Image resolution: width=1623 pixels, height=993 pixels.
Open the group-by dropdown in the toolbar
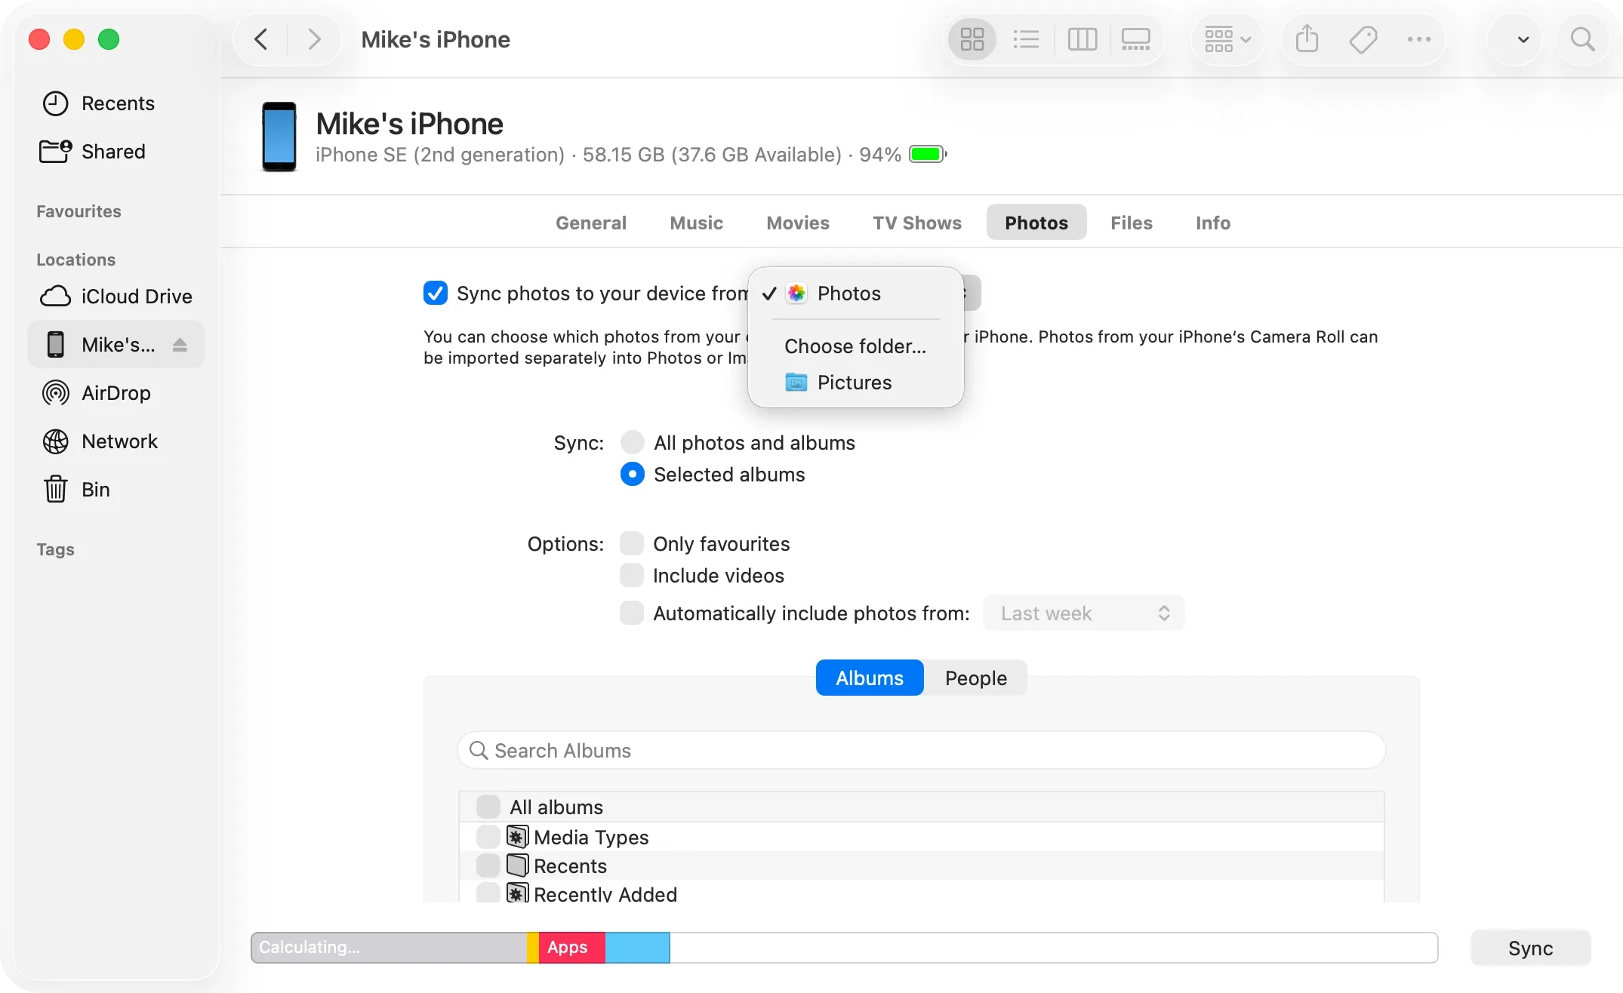(1226, 39)
